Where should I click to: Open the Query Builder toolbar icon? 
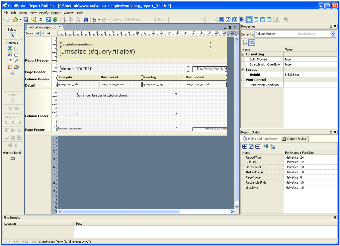pos(34,20)
